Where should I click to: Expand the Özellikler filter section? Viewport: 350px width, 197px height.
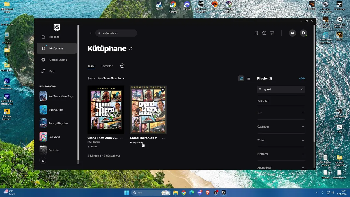tap(281, 126)
